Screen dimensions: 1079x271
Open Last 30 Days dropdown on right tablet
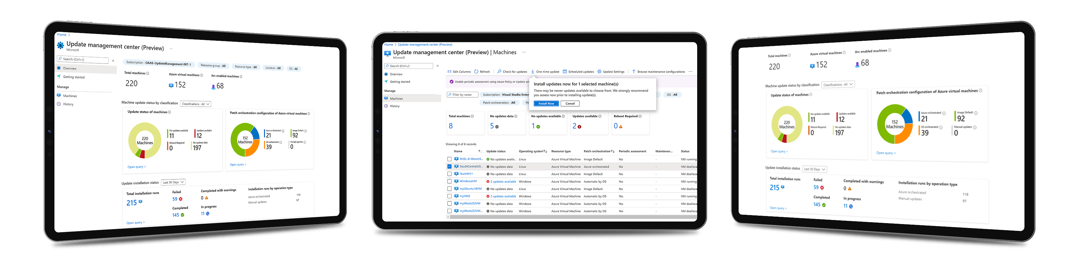(x=814, y=169)
